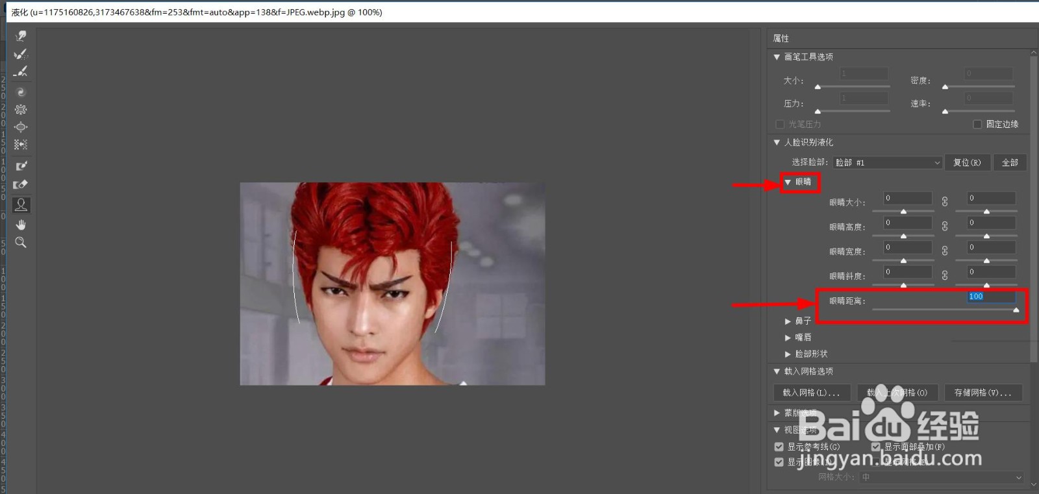Collapse the 视图选项 section
Image resolution: width=1039 pixels, height=494 pixels.
click(777, 430)
